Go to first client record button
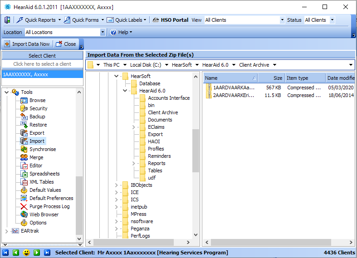 (5, 253)
